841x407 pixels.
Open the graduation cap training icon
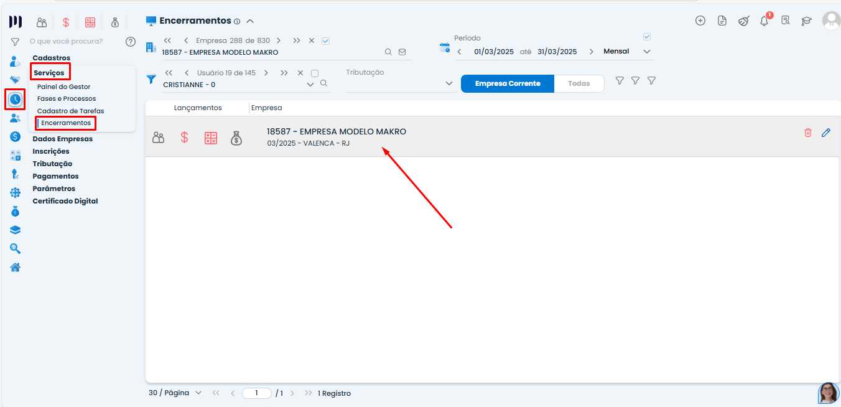[x=807, y=21]
